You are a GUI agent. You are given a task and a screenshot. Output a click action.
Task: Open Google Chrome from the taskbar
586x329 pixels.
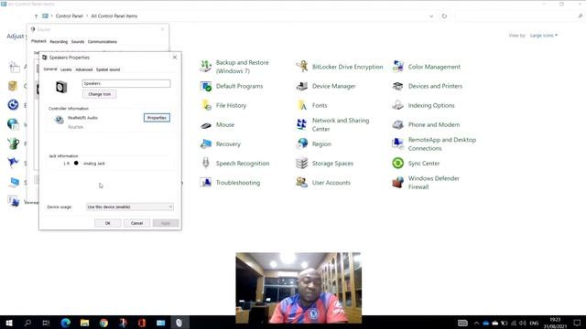pos(103,323)
